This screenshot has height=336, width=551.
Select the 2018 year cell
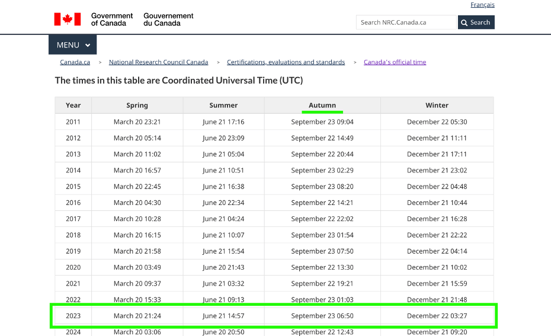coord(73,235)
